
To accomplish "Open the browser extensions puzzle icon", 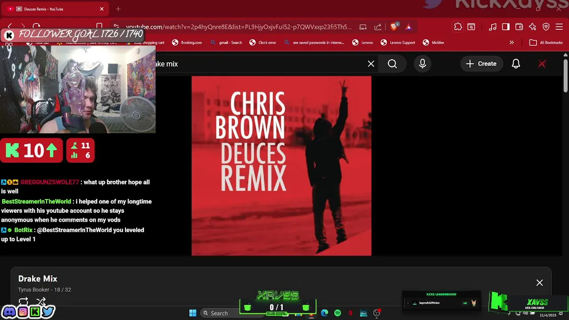I will click(458, 27).
